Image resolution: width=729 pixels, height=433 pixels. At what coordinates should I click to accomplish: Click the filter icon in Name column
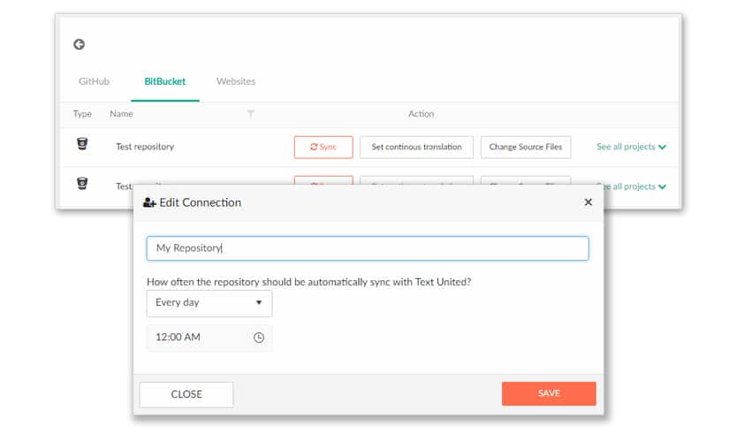(x=251, y=114)
